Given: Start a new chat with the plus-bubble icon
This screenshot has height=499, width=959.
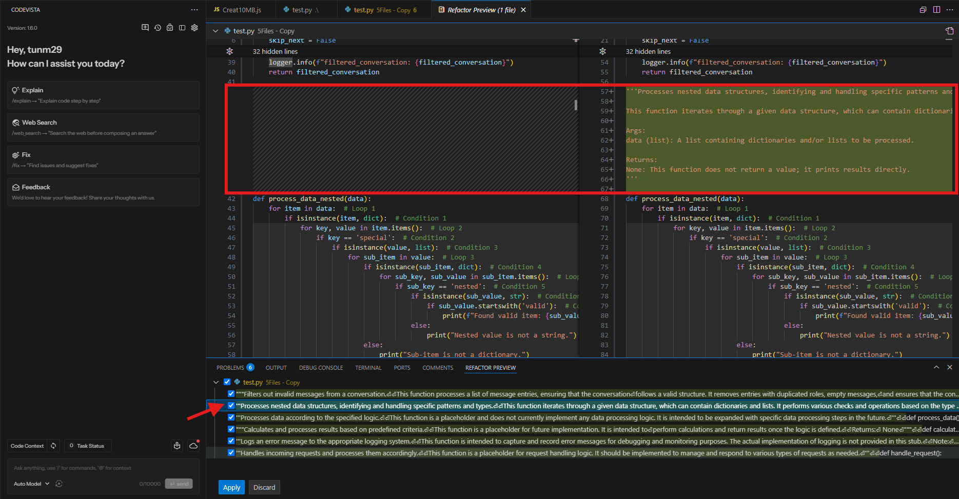Looking at the screenshot, I should (145, 28).
